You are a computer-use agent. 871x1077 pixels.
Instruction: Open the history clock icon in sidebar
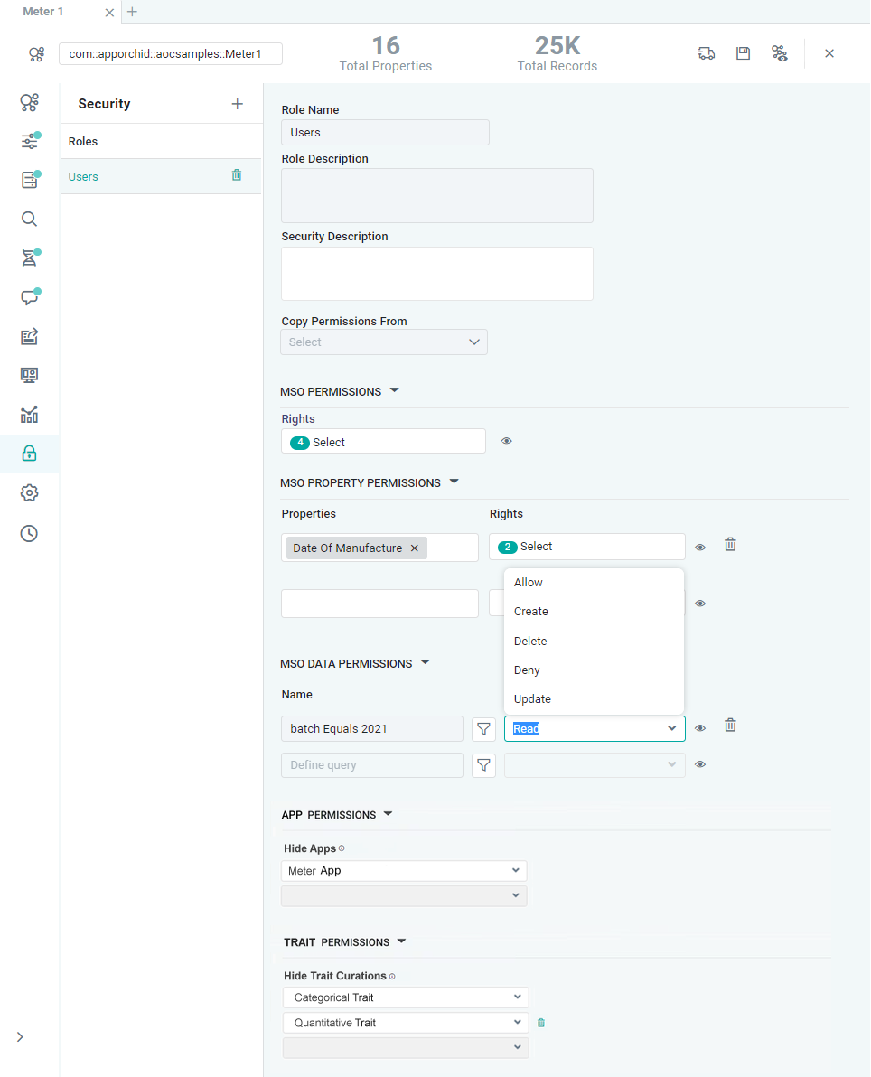(29, 533)
